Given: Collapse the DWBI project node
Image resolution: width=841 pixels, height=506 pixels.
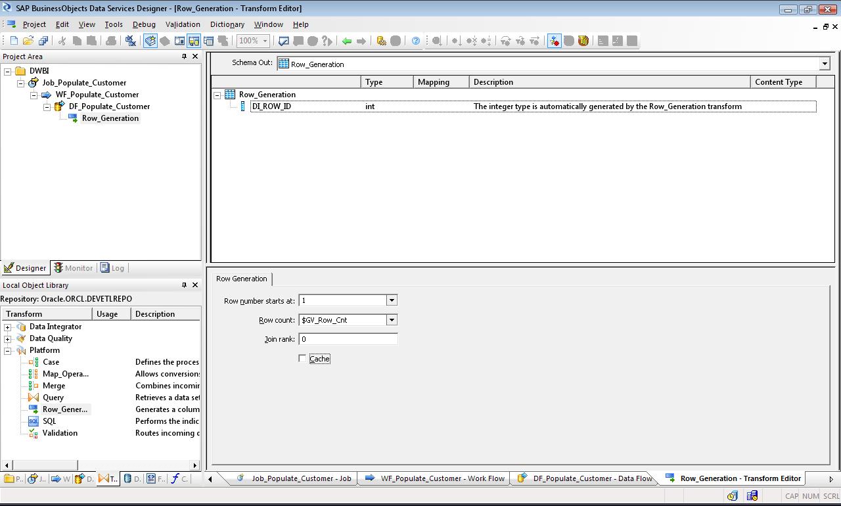Looking at the screenshot, I should point(8,71).
